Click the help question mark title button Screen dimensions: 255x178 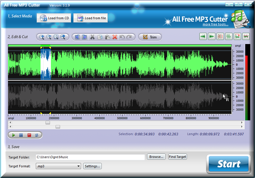238,4
